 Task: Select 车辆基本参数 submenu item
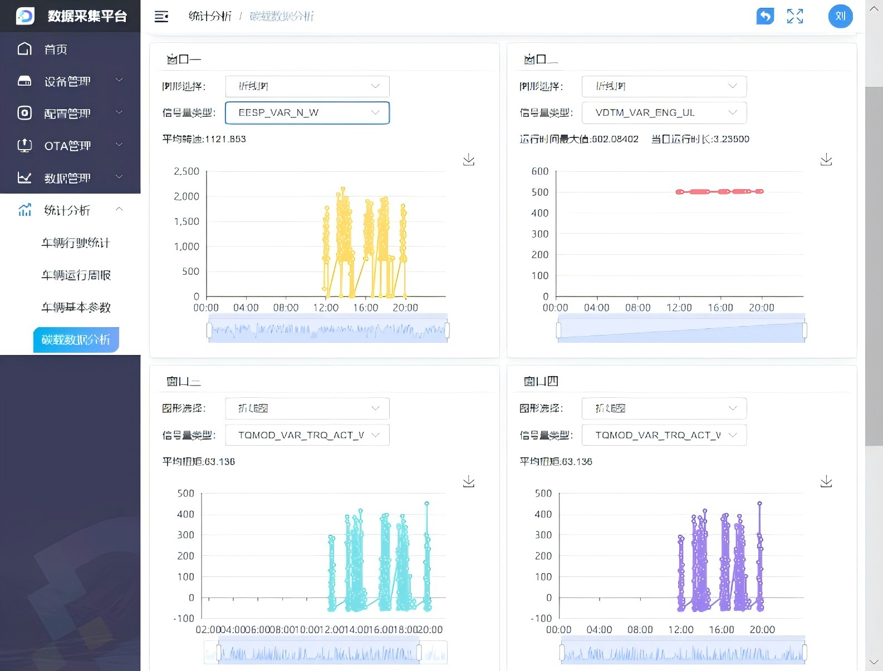76,308
